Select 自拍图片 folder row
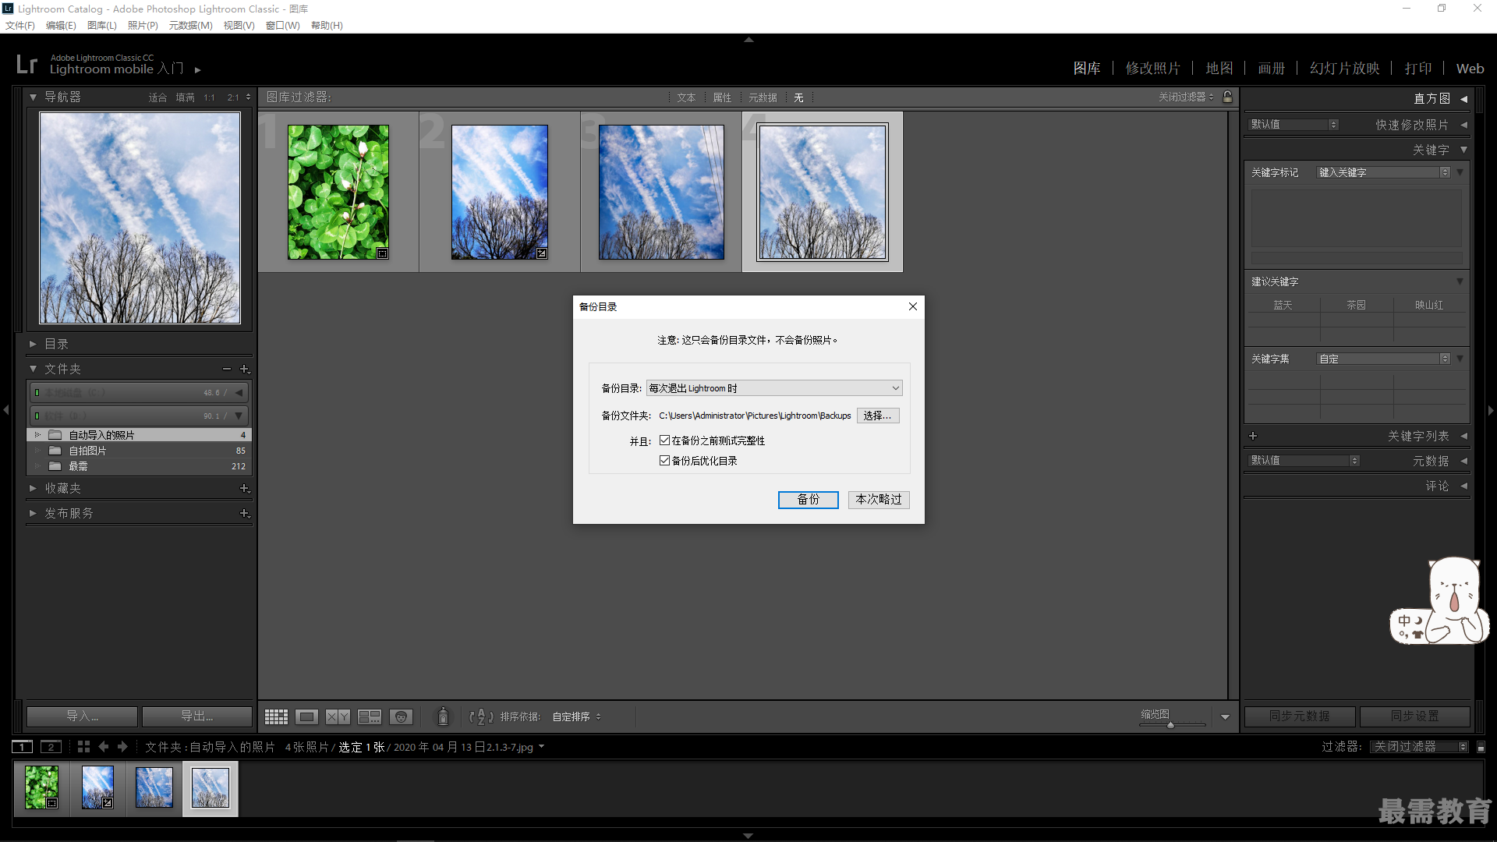1497x842 pixels. 139,451
